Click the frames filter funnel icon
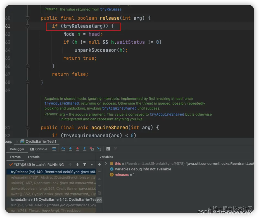 [85, 165]
